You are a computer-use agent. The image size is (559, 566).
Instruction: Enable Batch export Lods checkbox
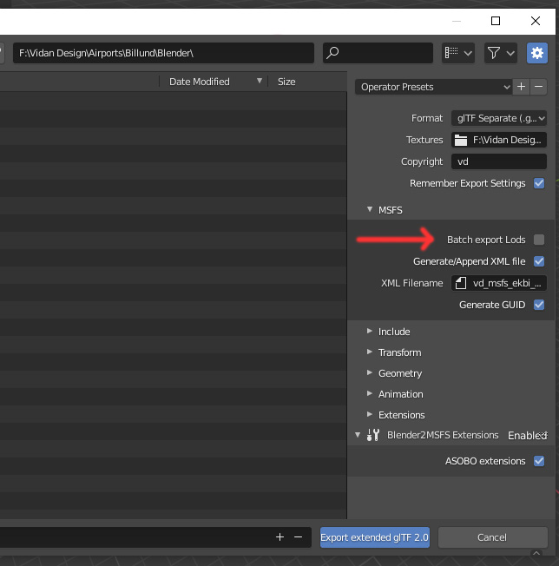pos(539,240)
